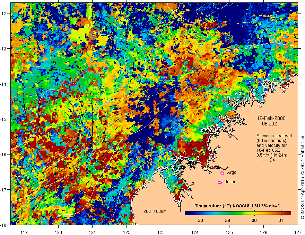This screenshot has height=235, width=305.
Task: Click the '-18' latitude axis label
Action: tap(3, 225)
